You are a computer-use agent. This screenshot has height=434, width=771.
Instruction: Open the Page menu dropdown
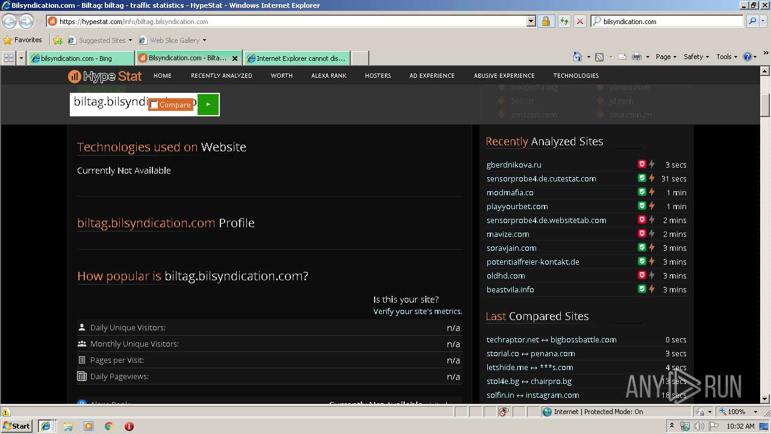(x=666, y=57)
